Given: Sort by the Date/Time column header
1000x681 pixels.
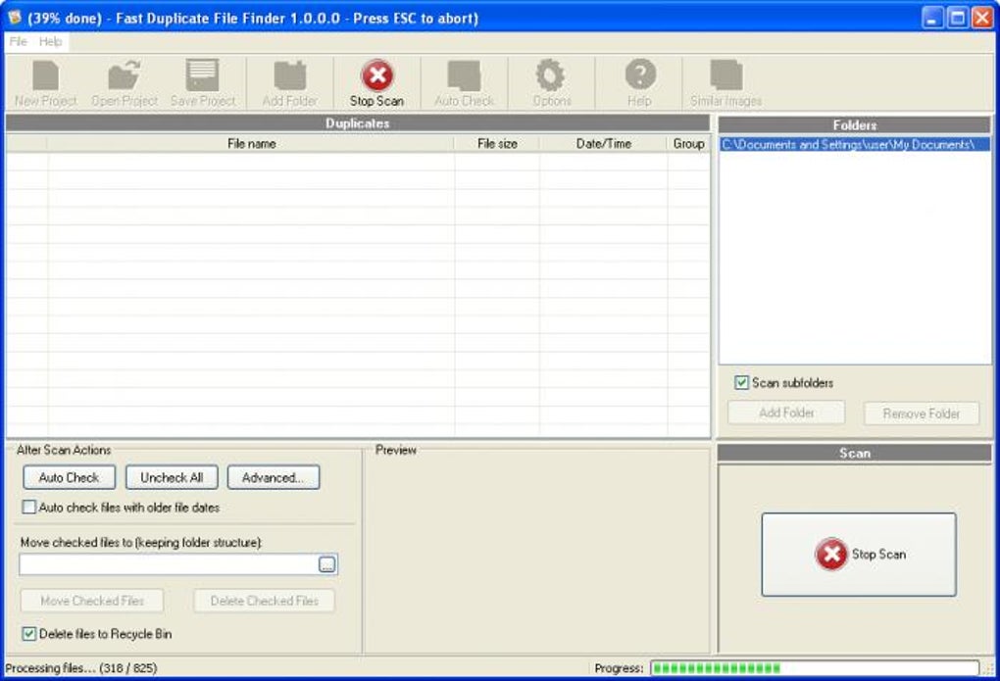Looking at the screenshot, I should point(603,143).
